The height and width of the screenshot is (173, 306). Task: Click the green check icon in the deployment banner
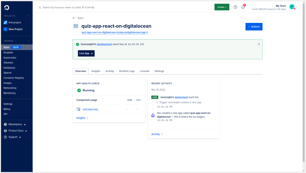point(78,44)
